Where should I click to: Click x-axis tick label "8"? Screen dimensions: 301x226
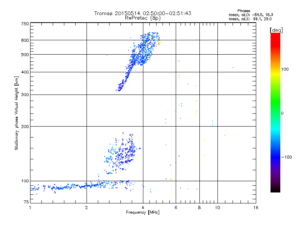pos(199,208)
